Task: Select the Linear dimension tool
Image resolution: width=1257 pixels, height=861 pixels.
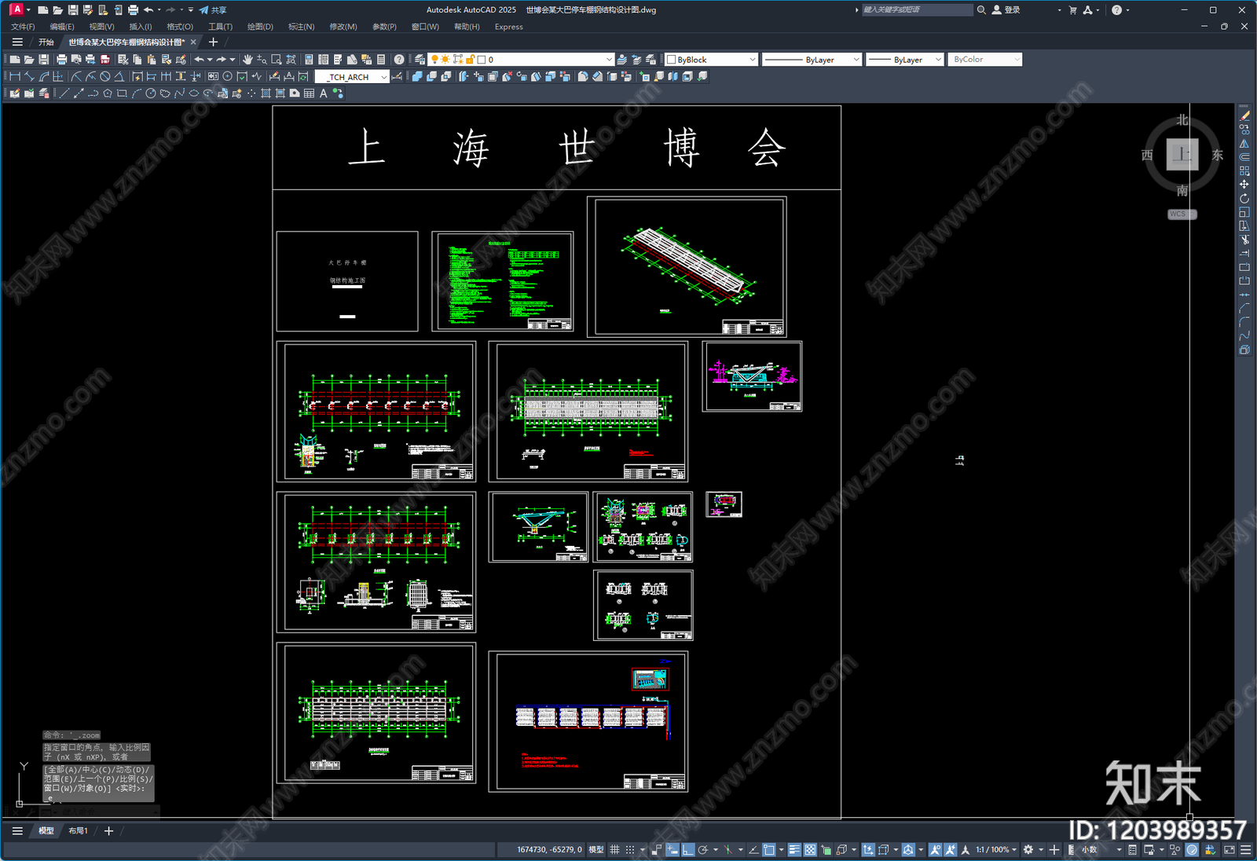Action: (x=15, y=77)
